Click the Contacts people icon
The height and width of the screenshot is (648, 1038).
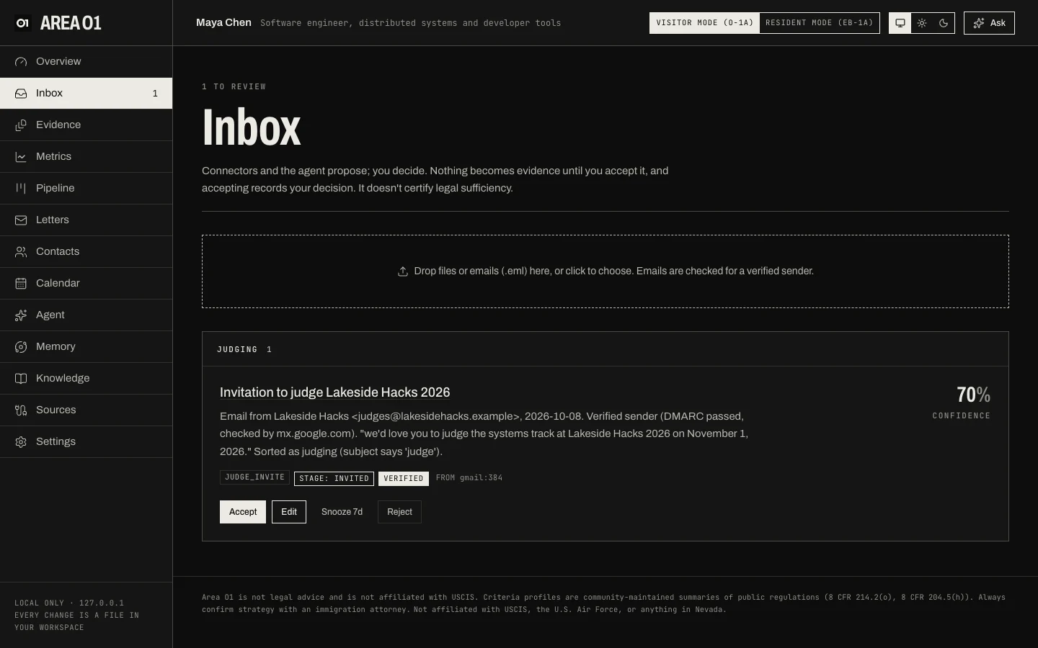coord(21,252)
